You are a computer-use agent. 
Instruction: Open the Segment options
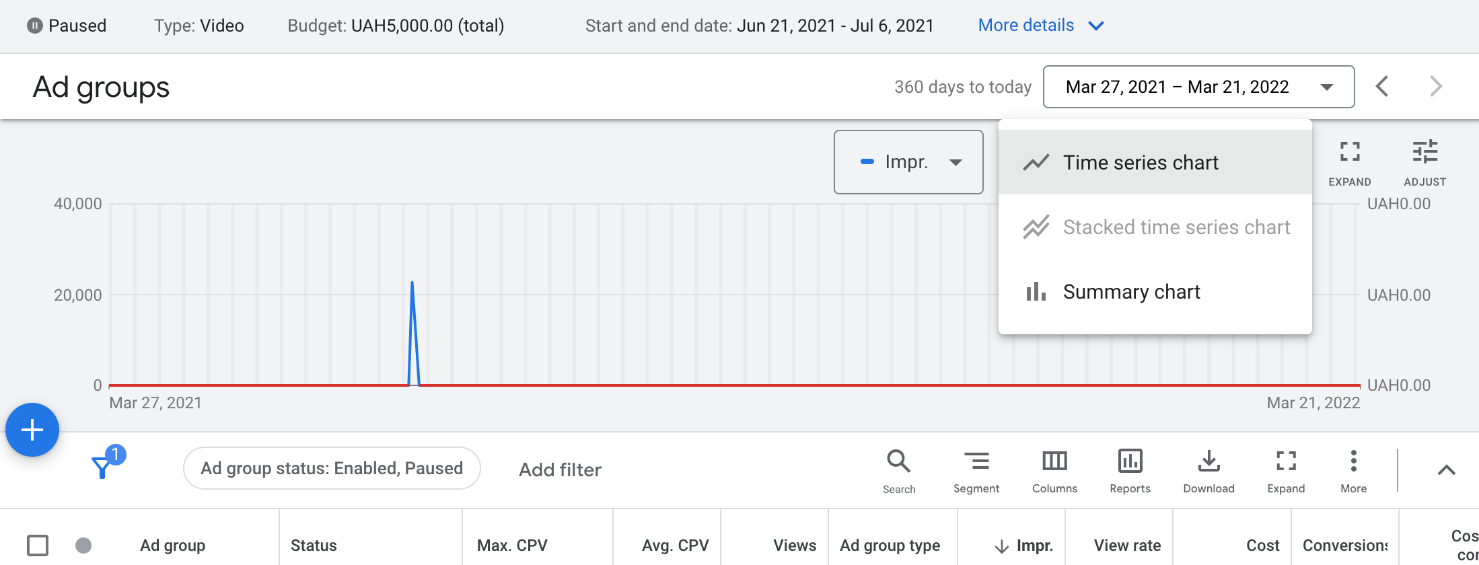976,470
